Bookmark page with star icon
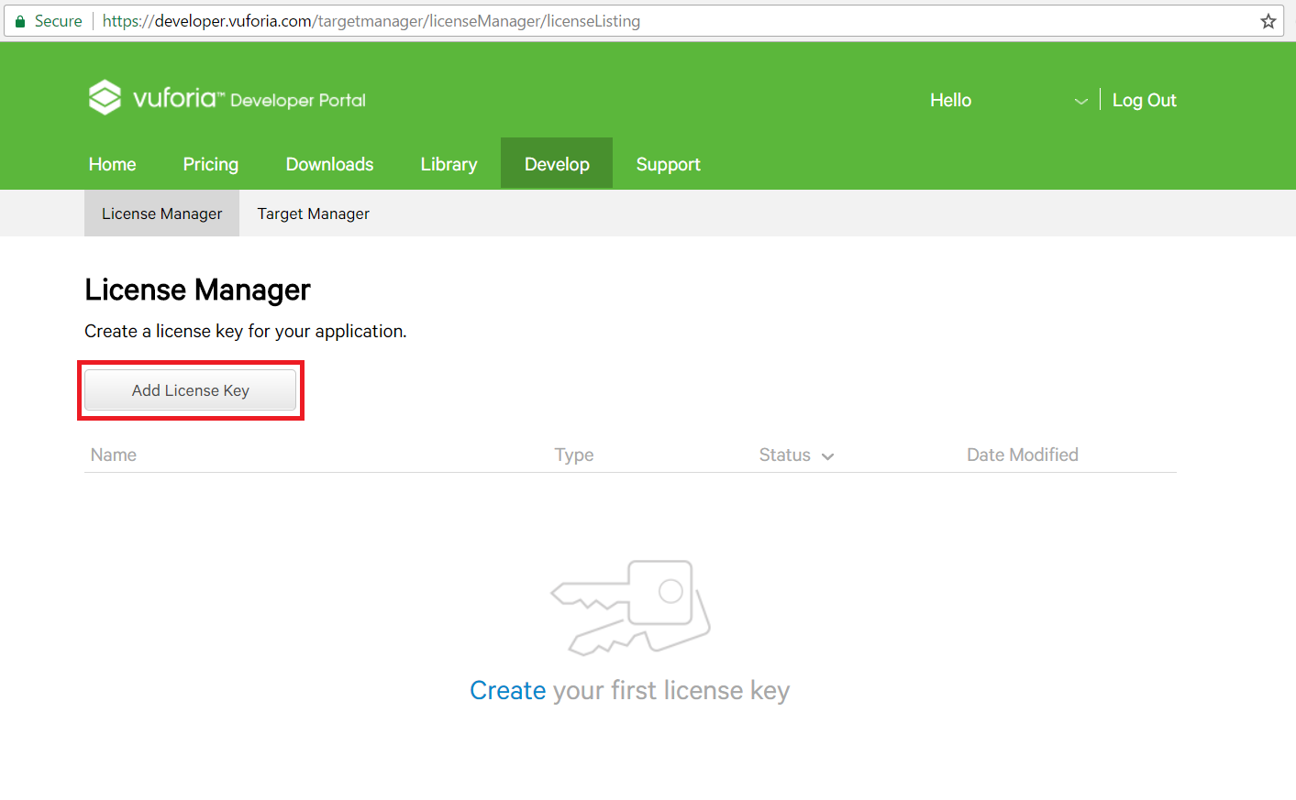The width and height of the screenshot is (1296, 800). (x=1268, y=21)
